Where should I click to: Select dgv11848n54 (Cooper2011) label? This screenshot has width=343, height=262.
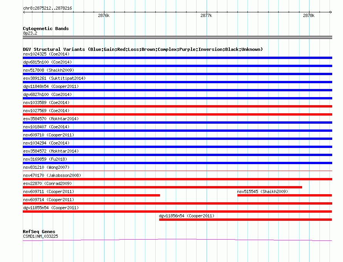pyautogui.click(x=51, y=86)
